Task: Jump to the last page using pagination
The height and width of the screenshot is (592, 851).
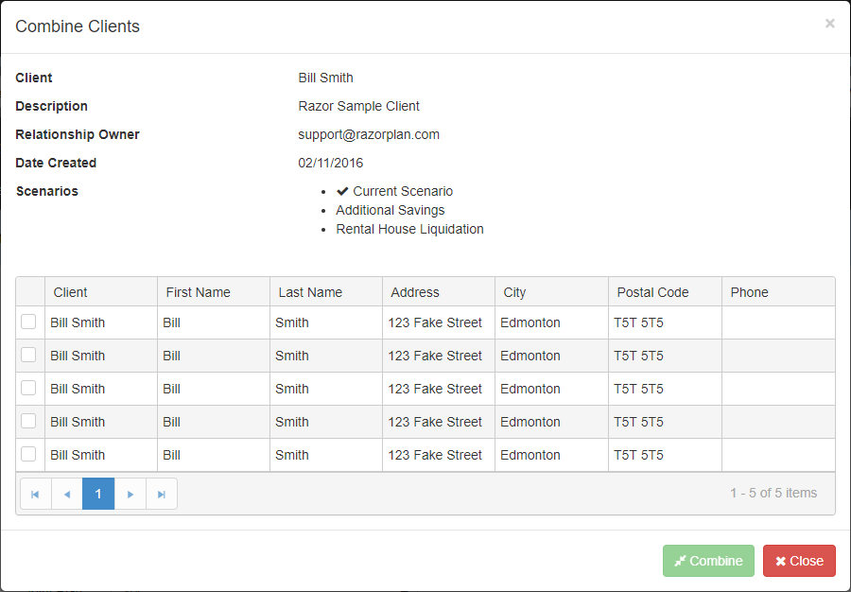Action: tap(161, 493)
